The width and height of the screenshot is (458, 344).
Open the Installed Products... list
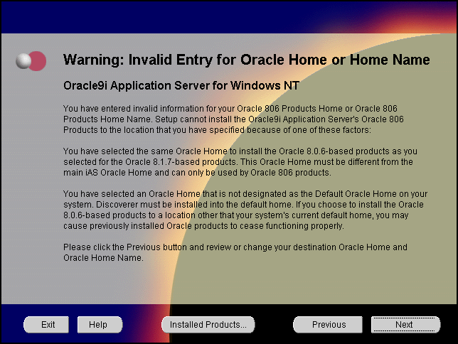coord(208,324)
